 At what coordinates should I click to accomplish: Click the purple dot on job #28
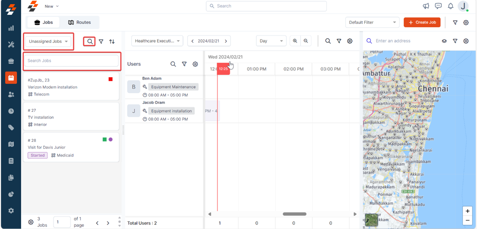pyautogui.click(x=111, y=140)
